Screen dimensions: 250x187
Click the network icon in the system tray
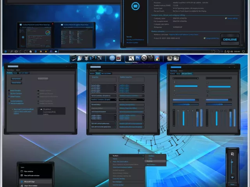[229, 51]
